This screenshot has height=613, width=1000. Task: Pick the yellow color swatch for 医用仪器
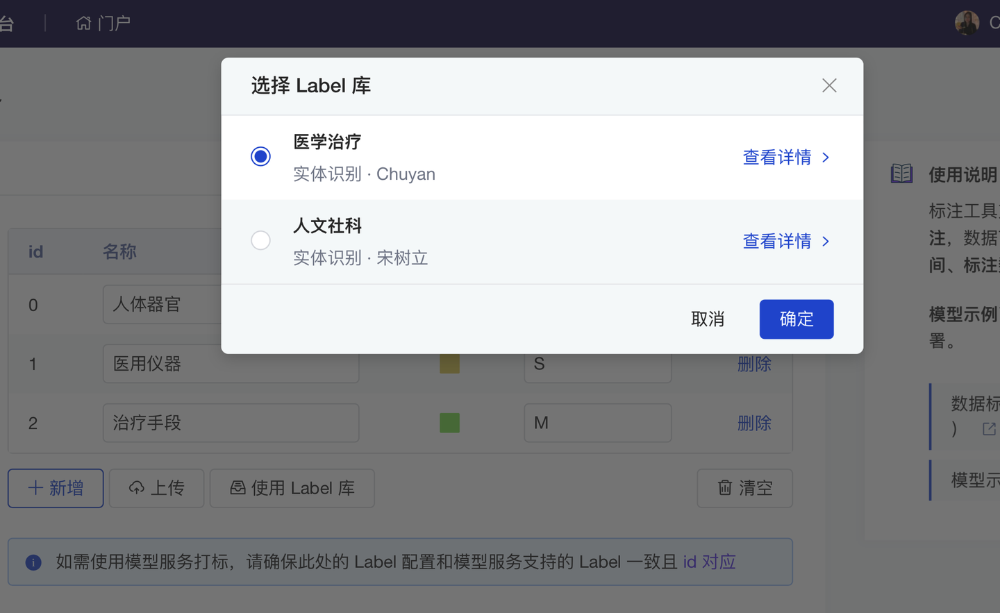tap(449, 364)
